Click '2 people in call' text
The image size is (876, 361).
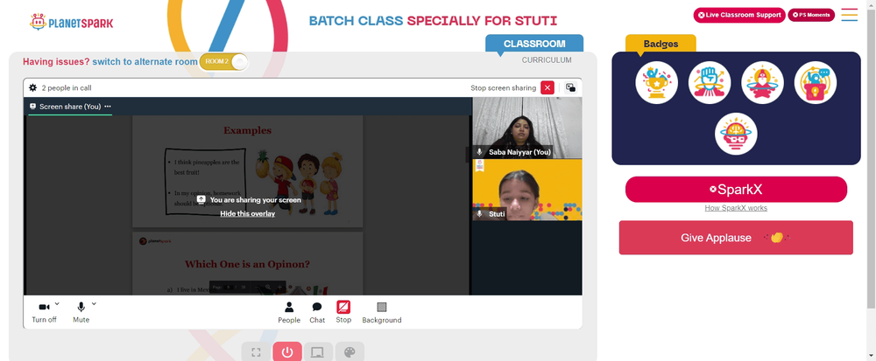tap(67, 88)
